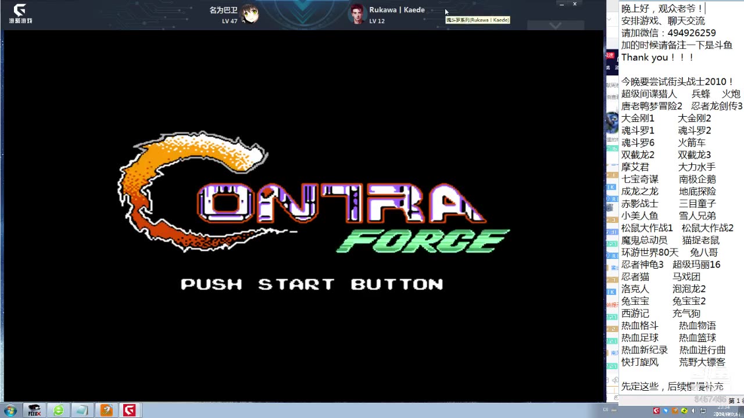Image resolution: width=744 pixels, height=418 pixels.
Task: Click the blue bird icon in system tray
Action: (x=666, y=410)
